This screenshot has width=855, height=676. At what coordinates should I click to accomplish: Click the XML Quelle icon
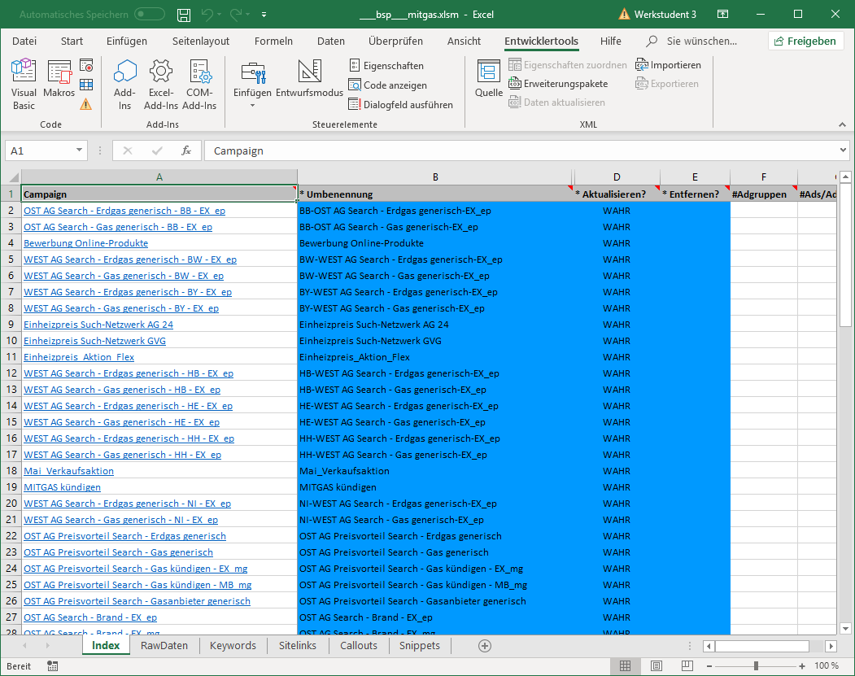[x=488, y=80]
